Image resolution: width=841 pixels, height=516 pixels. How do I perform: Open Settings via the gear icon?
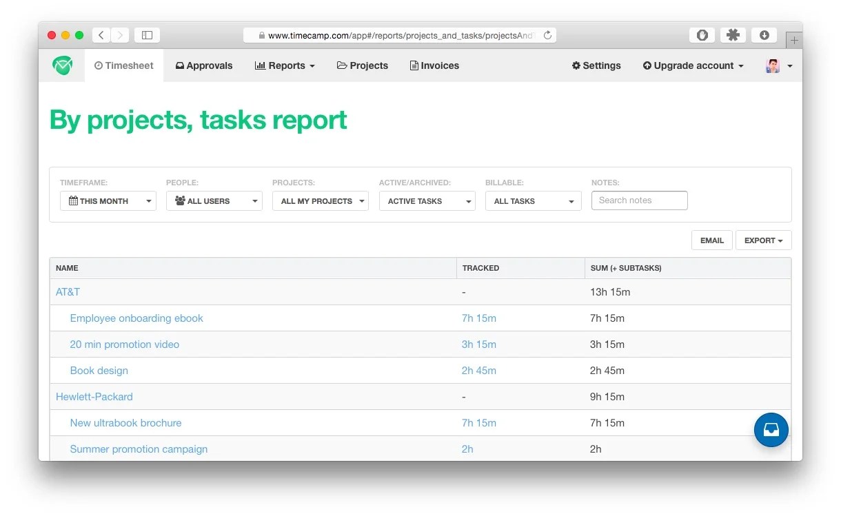[x=576, y=65]
